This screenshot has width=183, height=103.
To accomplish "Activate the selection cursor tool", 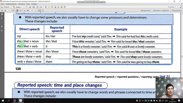I will (x=17, y=11).
